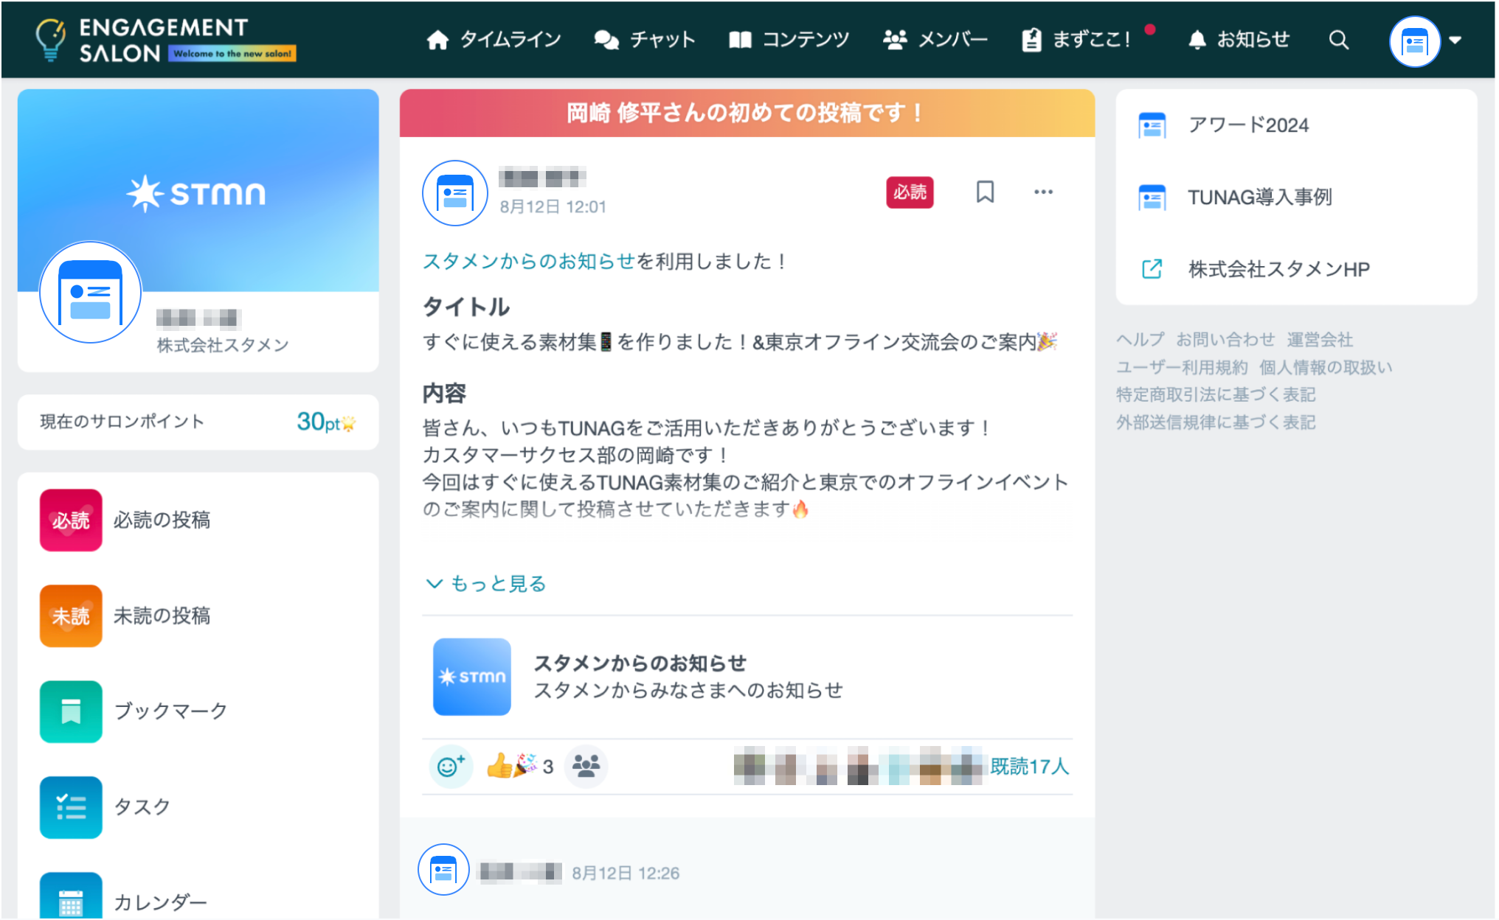Click the 未読 orange sidebar icon

(71, 616)
